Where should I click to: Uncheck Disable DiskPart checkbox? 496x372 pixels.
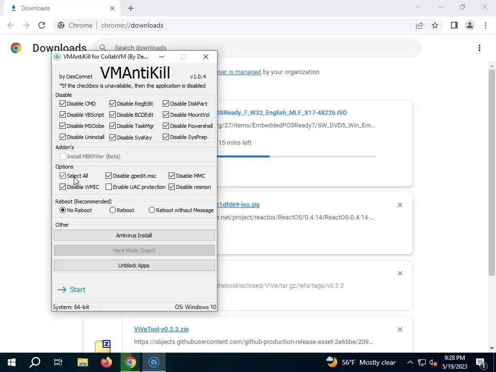[166, 104]
